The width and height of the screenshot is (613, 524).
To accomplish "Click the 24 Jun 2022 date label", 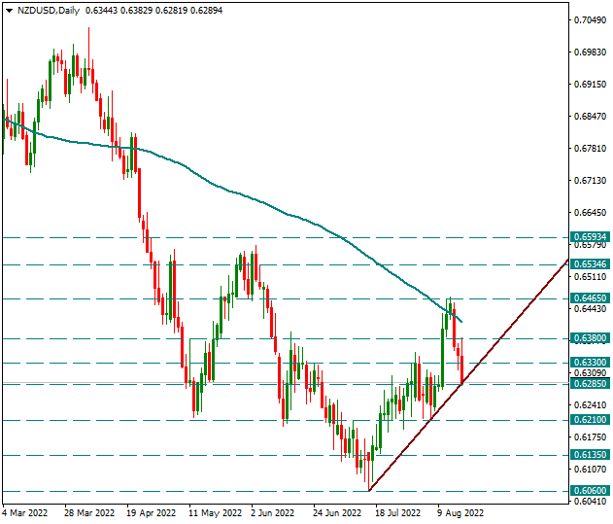I will (336, 512).
